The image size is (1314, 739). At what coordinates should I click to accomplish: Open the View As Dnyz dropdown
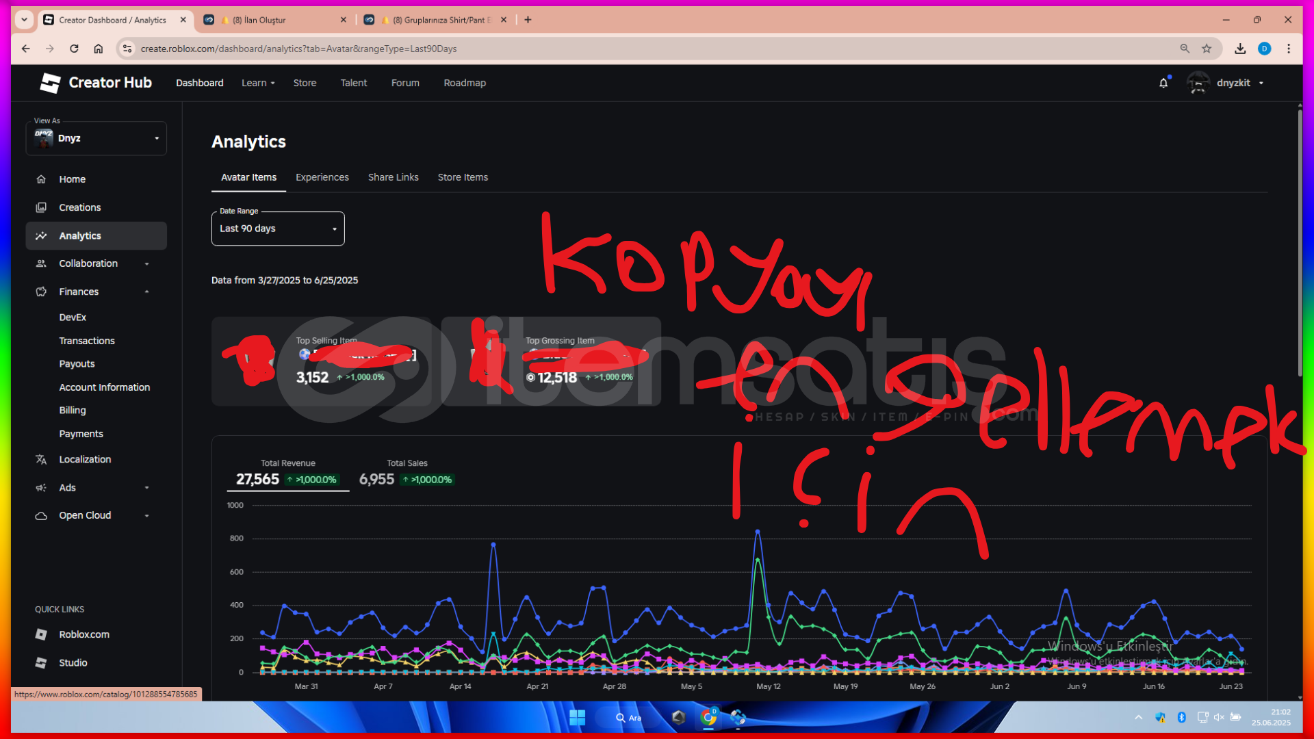(x=96, y=138)
